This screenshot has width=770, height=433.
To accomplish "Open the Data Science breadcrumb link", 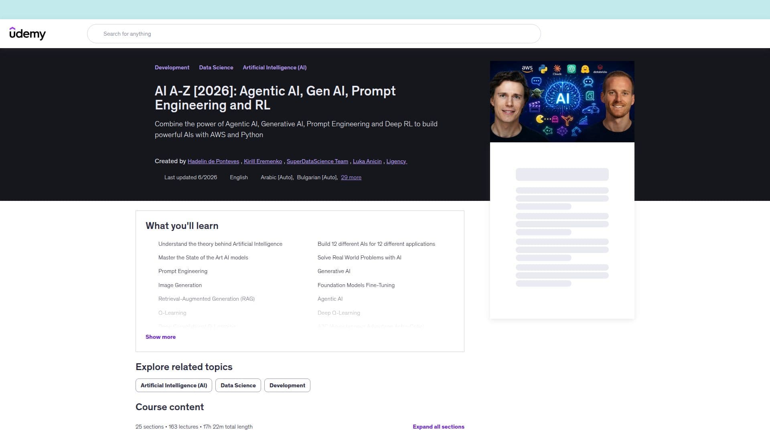I will pos(216,67).
